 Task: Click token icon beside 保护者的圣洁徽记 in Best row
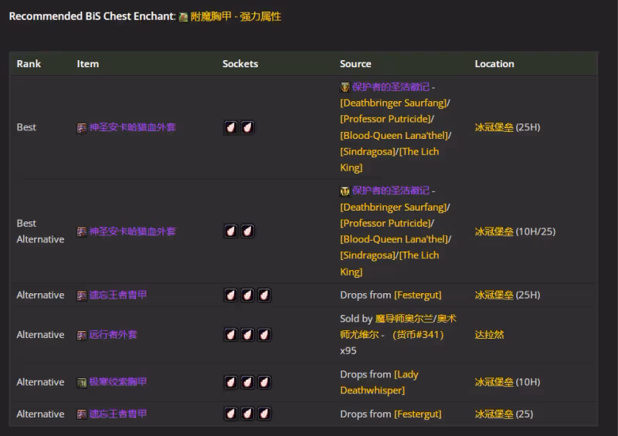click(345, 87)
